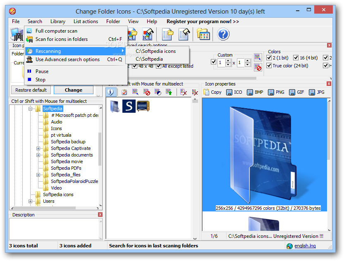The height and width of the screenshot is (261, 344).
Task: Select Pause in Search menu
Action: tap(76, 71)
